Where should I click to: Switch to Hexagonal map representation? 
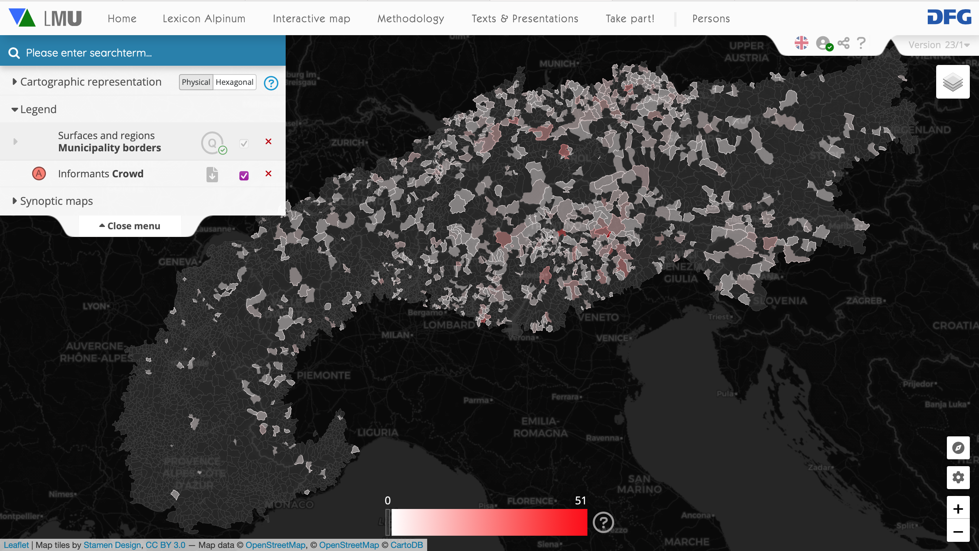234,82
